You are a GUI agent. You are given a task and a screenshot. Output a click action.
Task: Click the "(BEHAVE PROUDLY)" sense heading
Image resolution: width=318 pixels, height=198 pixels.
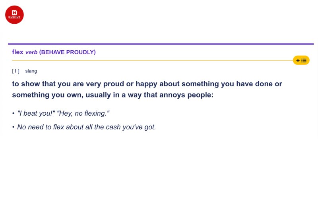point(67,52)
